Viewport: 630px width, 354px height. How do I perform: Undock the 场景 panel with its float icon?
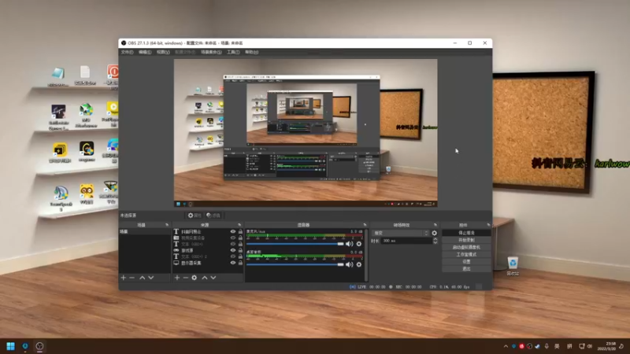pyautogui.click(x=167, y=225)
